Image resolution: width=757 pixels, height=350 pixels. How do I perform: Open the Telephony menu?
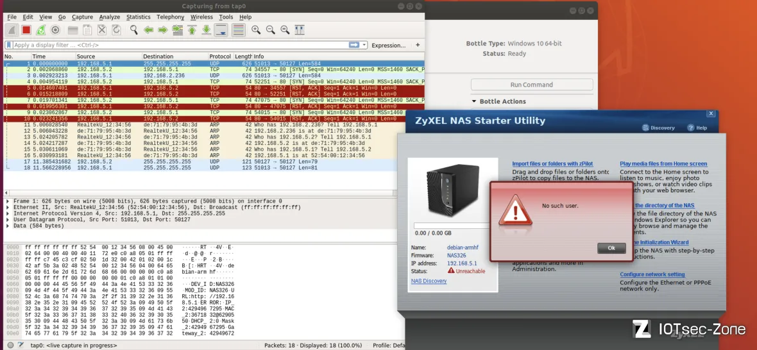pos(171,17)
